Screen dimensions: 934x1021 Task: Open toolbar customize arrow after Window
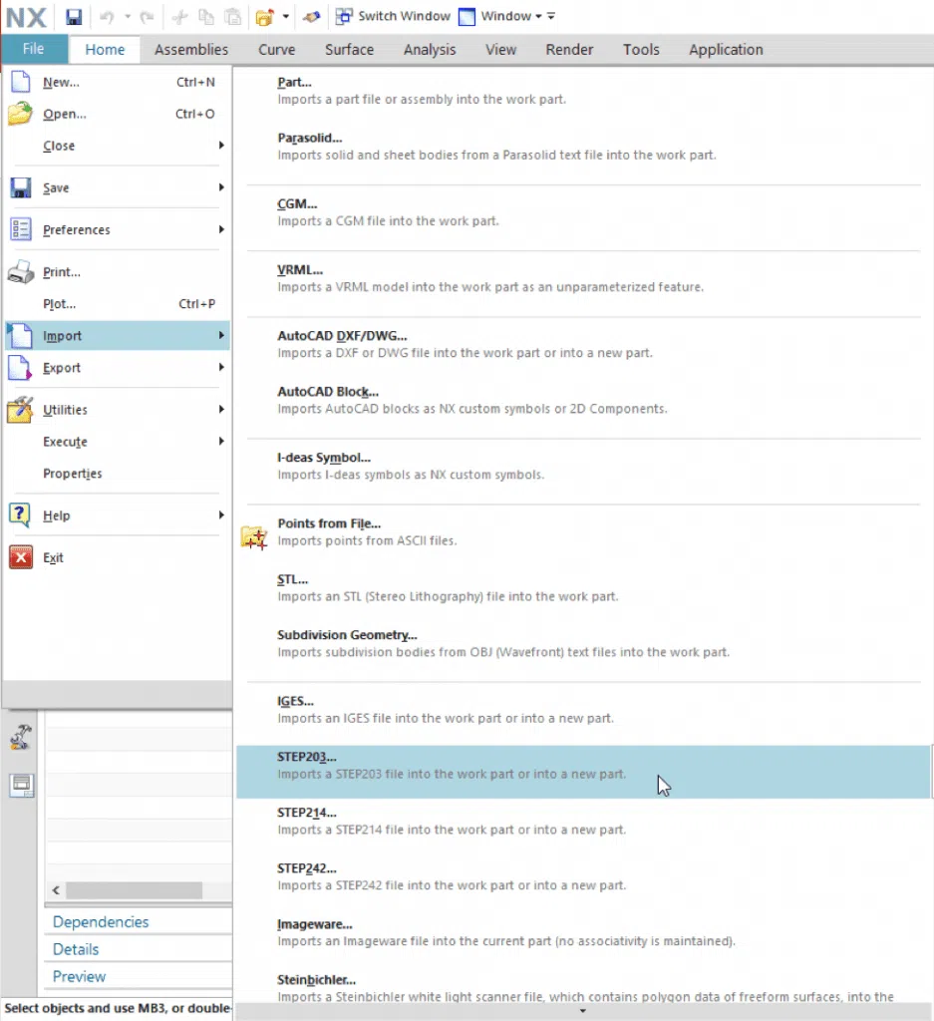[551, 16]
